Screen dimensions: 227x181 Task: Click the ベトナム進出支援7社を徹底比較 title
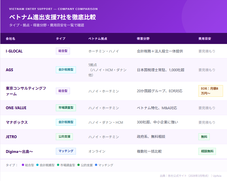(x=52, y=17)
